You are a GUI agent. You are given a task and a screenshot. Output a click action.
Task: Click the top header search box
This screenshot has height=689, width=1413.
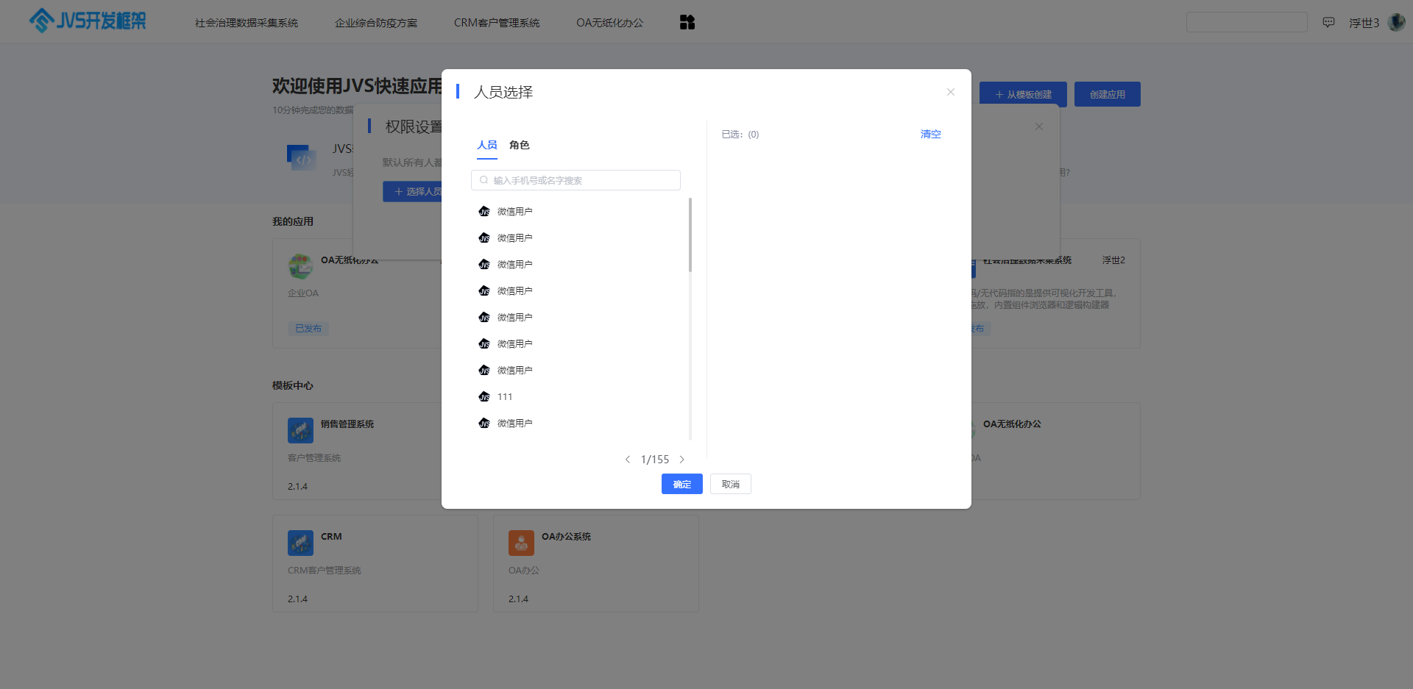(1247, 22)
